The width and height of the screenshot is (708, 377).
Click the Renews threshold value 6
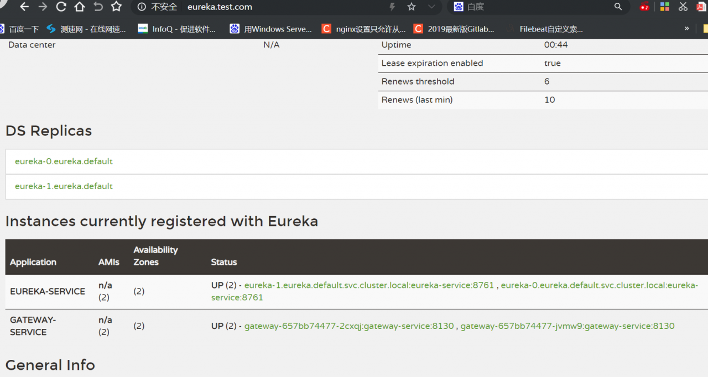pyautogui.click(x=547, y=81)
